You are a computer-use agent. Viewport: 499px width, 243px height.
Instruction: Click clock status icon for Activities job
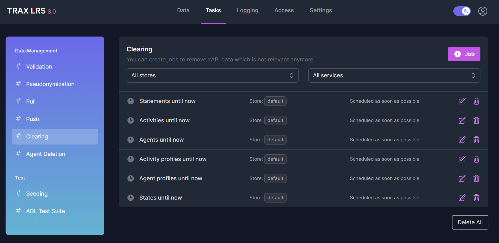point(131,120)
